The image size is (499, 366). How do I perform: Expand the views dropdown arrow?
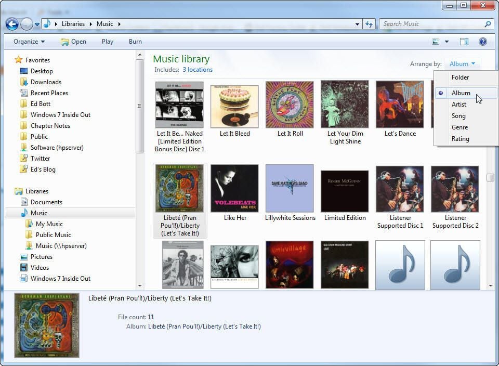(x=447, y=42)
